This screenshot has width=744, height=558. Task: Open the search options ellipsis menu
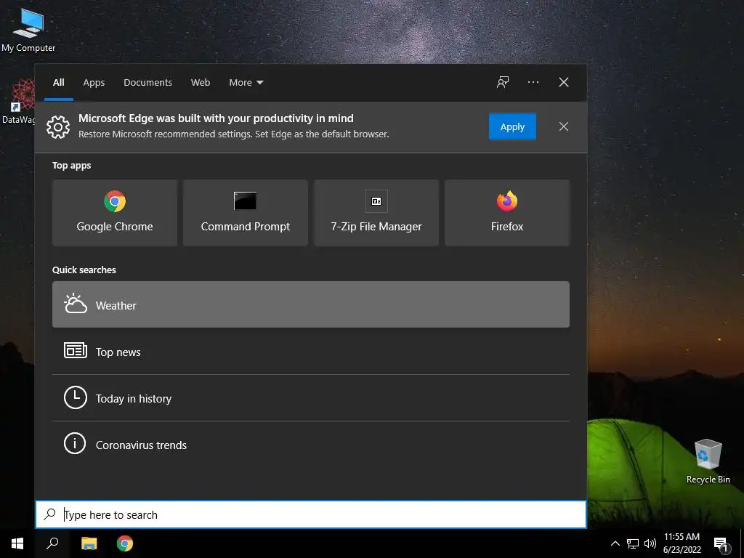point(533,82)
